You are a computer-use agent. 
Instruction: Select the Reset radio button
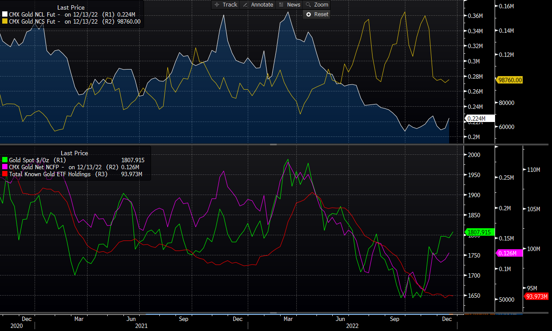point(308,14)
